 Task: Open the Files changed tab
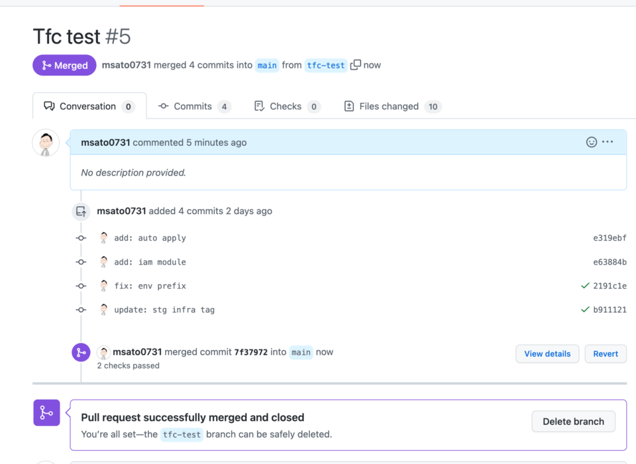[393, 106]
